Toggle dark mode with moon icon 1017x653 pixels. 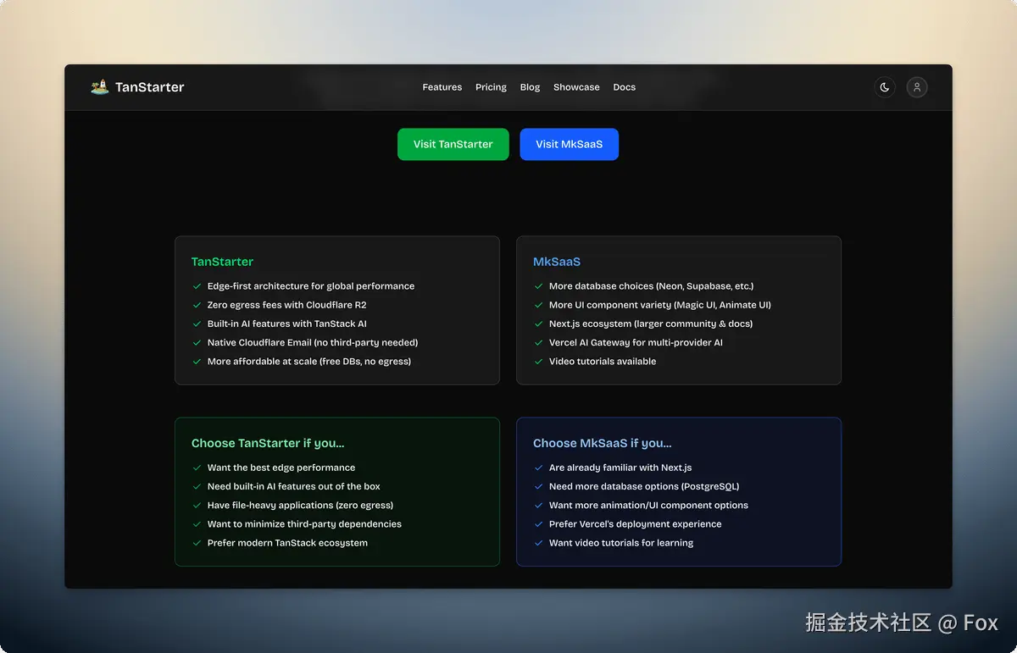885,87
